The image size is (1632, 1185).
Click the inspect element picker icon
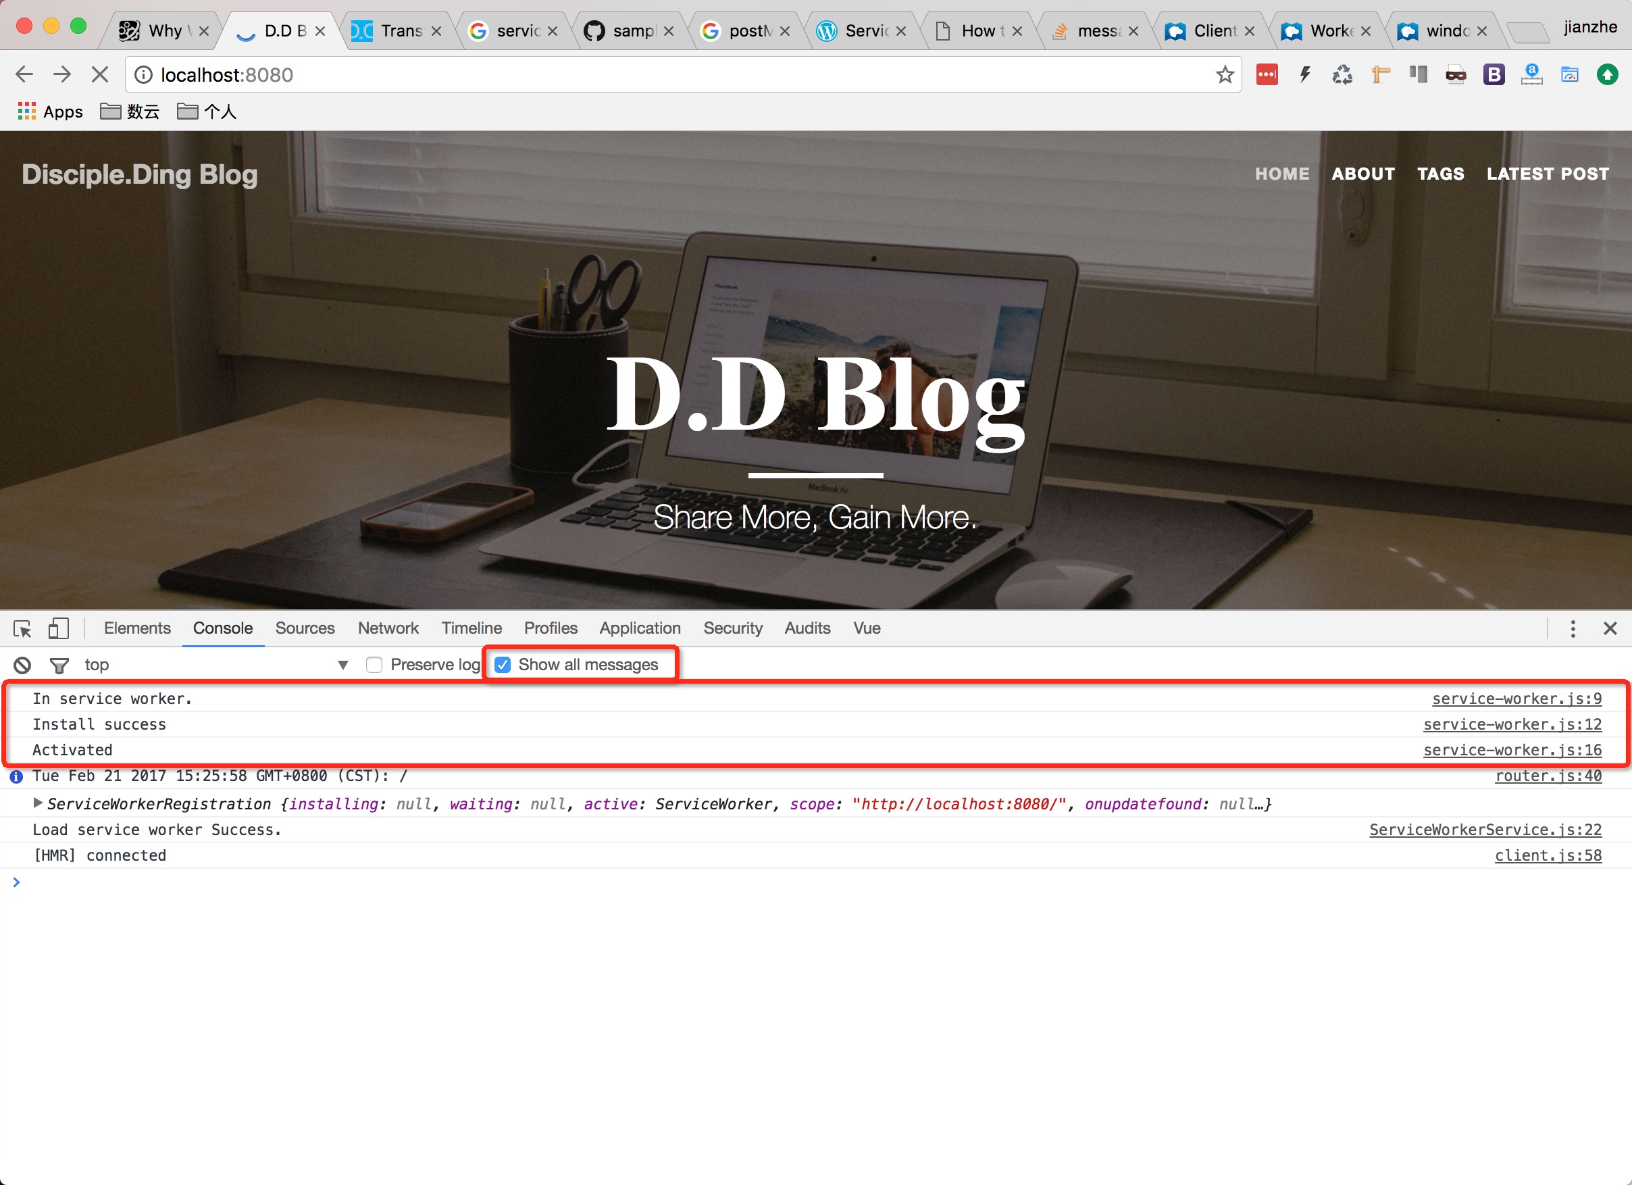pos(22,629)
